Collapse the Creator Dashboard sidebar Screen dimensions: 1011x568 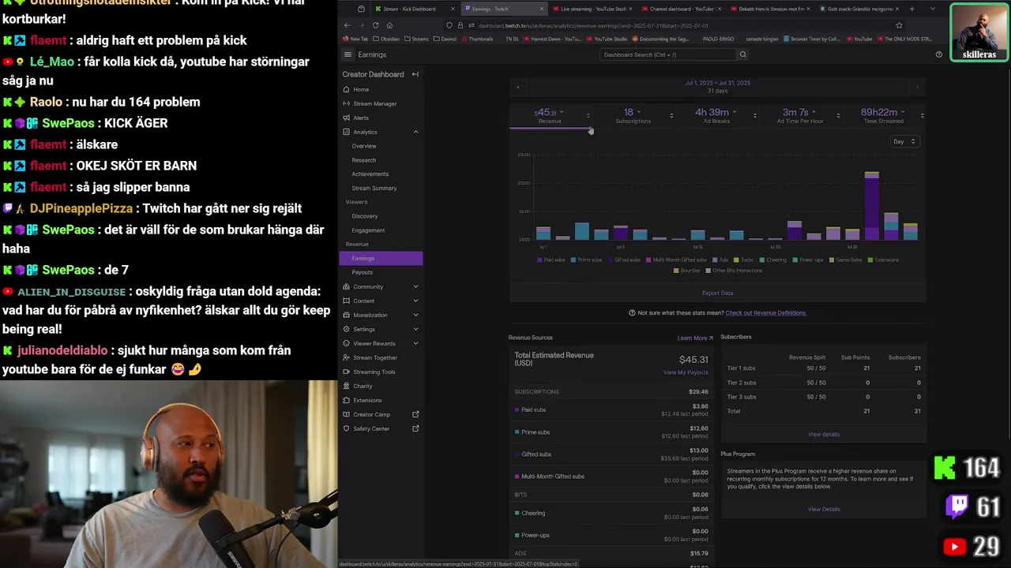[x=415, y=74]
